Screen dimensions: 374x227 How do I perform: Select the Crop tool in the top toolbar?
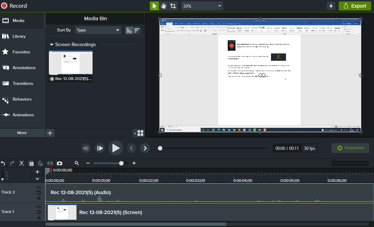[173, 6]
